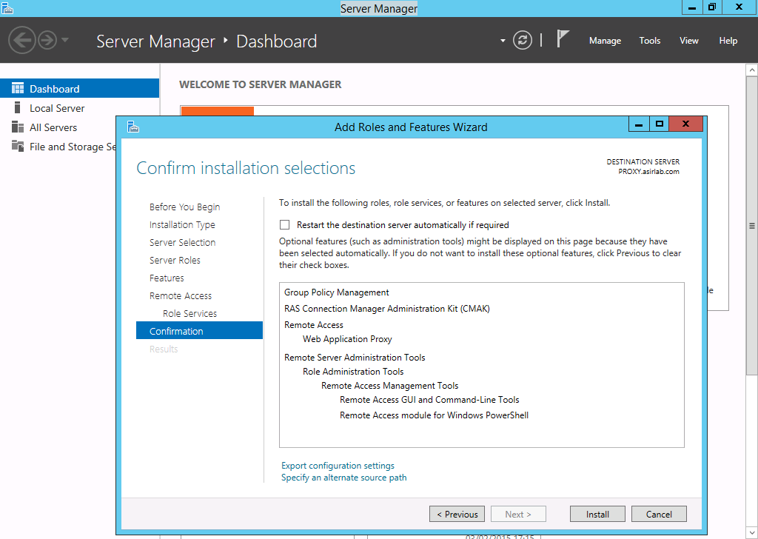Click the Local Server icon in sidebar
The image size is (758, 539).
(x=18, y=107)
